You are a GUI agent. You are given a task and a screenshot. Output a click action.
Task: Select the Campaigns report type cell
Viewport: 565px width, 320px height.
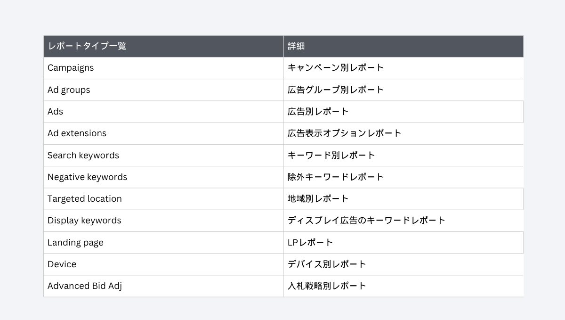click(x=163, y=68)
